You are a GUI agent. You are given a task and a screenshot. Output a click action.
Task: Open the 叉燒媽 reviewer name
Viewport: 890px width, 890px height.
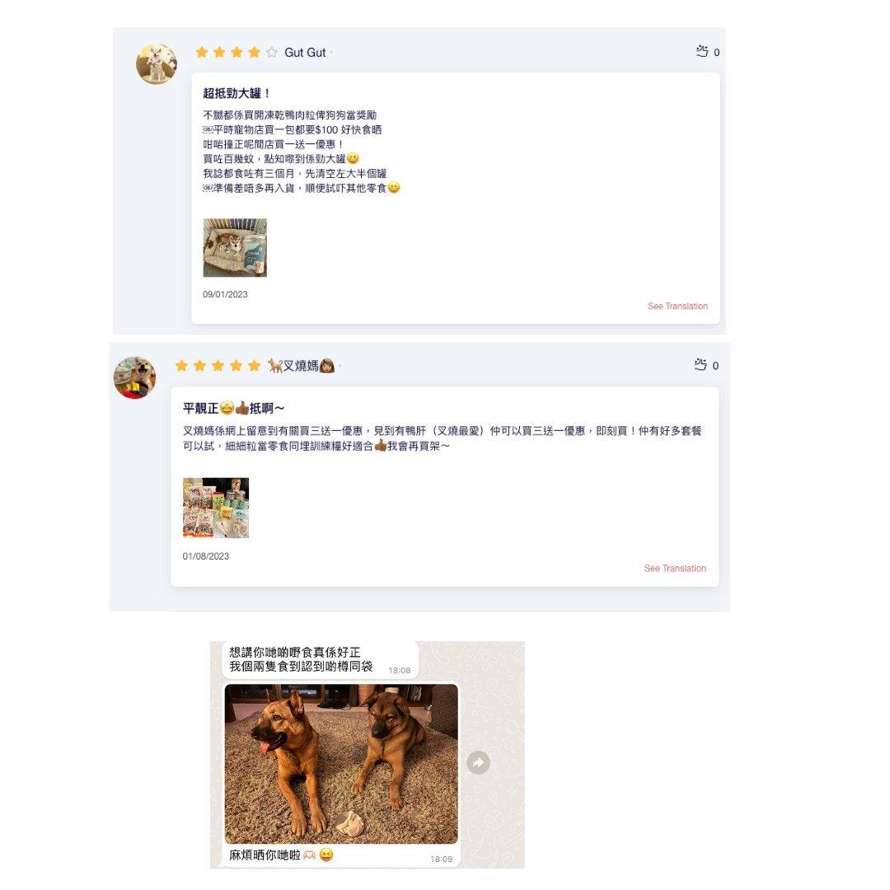[302, 366]
